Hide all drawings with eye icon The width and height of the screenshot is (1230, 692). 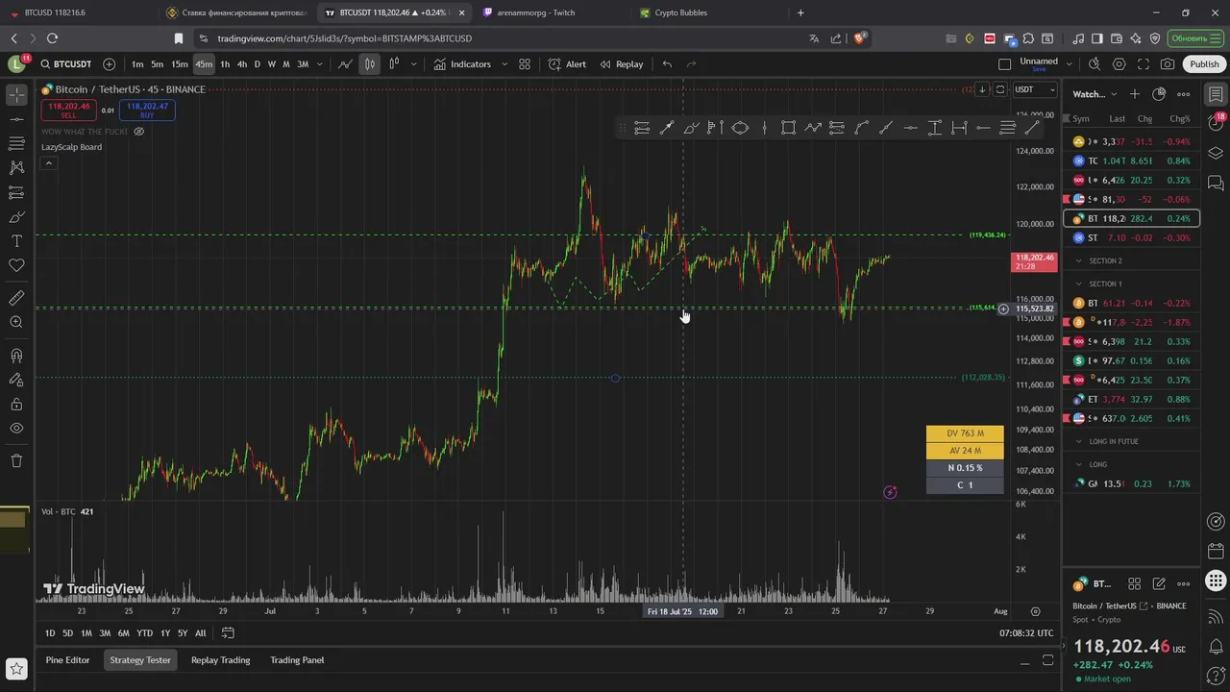point(16,429)
